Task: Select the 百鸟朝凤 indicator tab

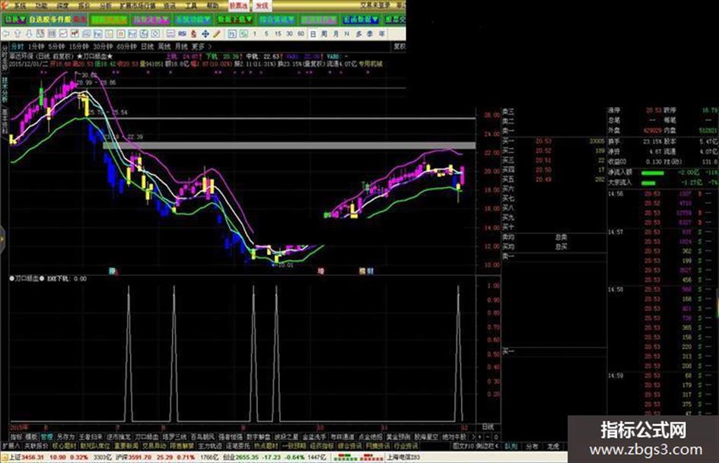Action: pyautogui.click(x=202, y=437)
